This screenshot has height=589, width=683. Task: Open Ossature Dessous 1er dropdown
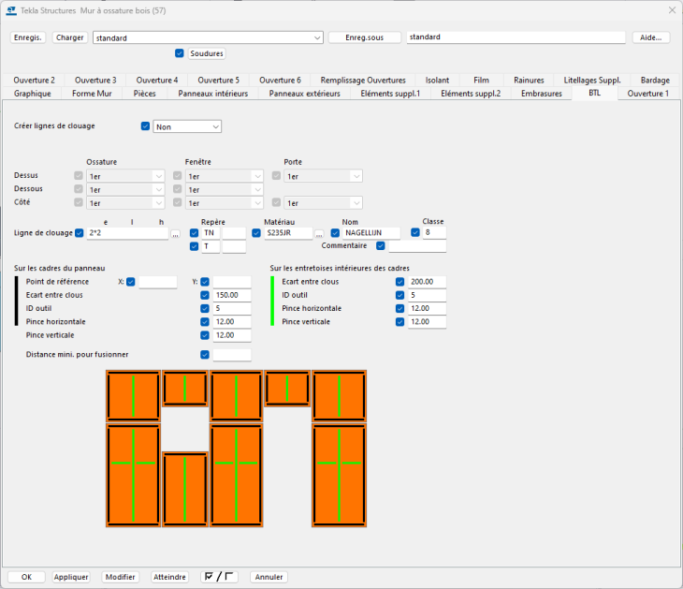[125, 190]
